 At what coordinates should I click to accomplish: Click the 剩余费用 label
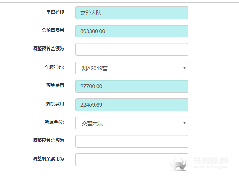55,104
